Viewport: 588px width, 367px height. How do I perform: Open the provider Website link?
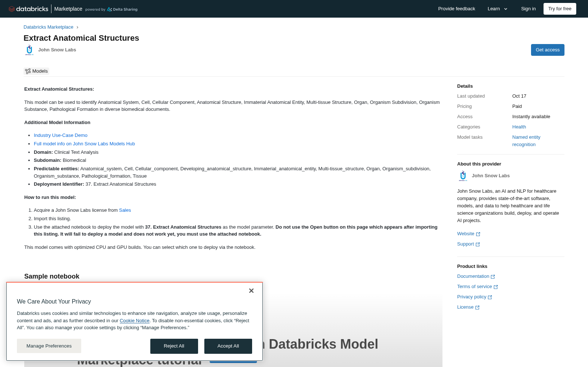tap(466, 234)
